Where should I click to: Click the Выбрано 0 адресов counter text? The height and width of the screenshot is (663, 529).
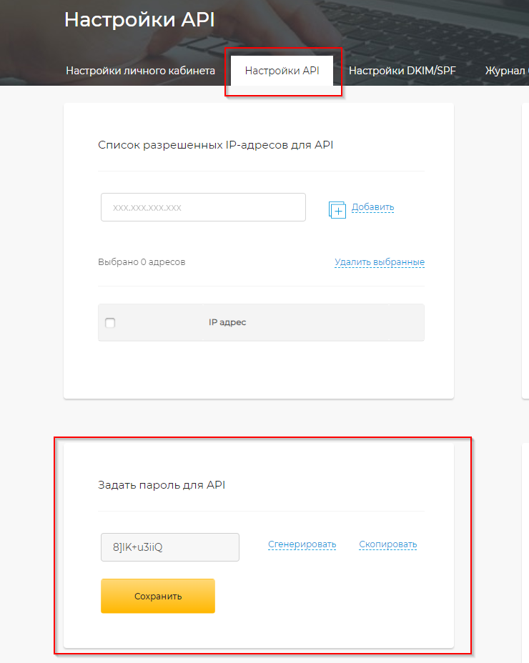[142, 262]
